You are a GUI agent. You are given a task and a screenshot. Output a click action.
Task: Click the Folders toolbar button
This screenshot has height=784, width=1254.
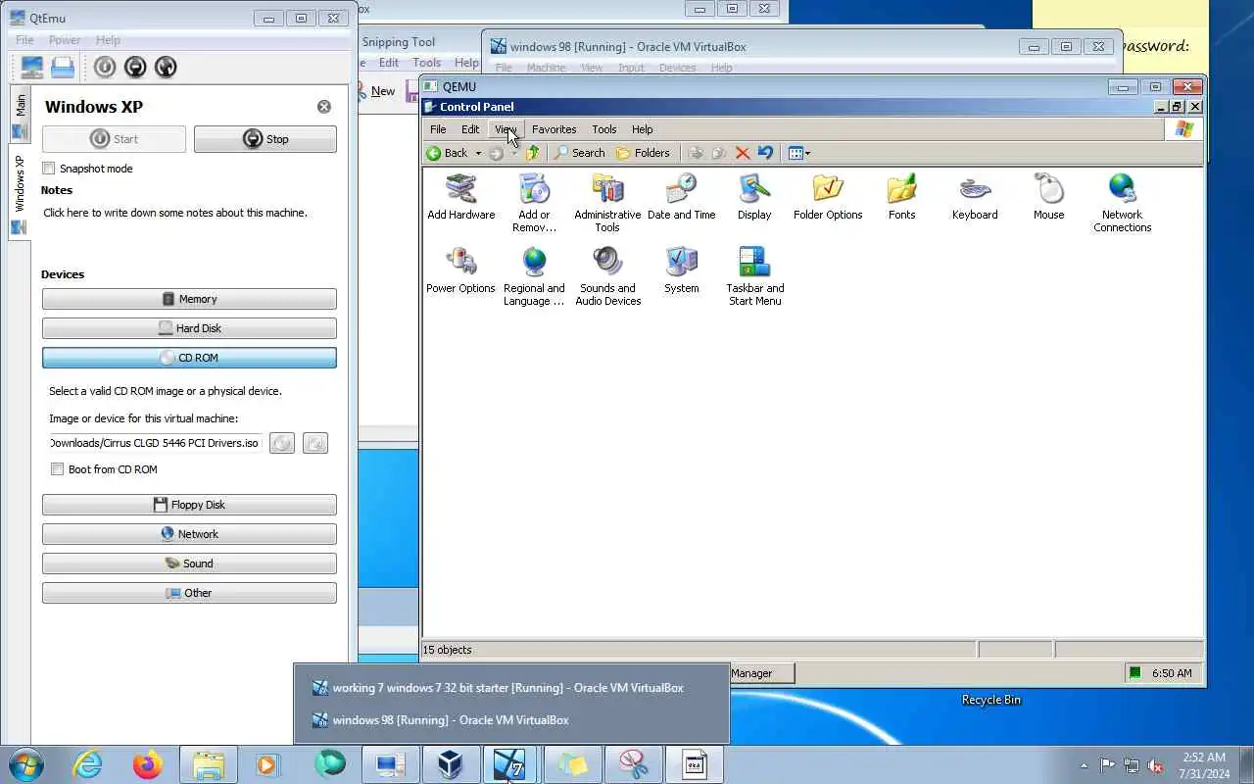click(x=643, y=153)
